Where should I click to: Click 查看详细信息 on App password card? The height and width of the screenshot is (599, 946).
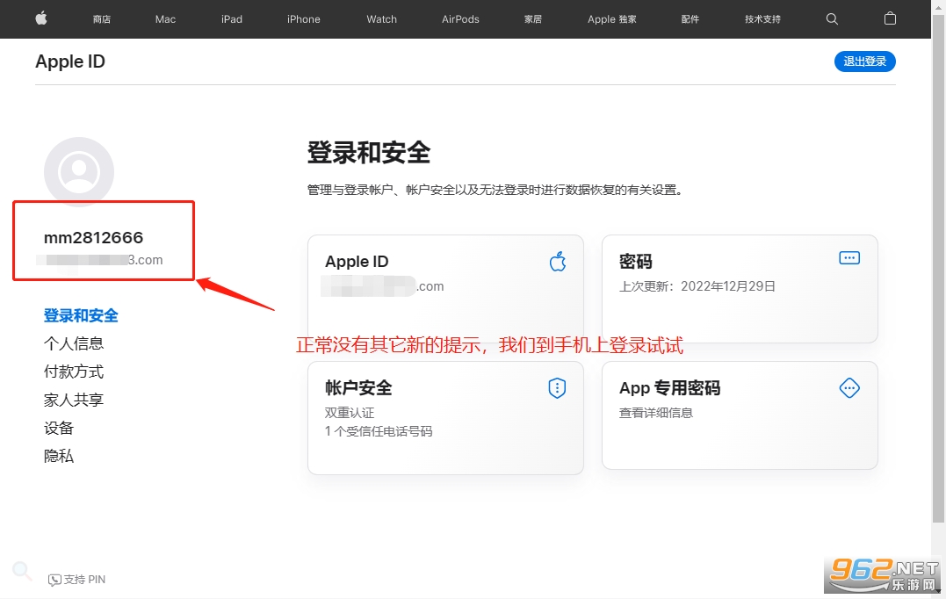(x=656, y=413)
